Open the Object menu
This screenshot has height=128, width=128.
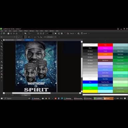(20, 31)
